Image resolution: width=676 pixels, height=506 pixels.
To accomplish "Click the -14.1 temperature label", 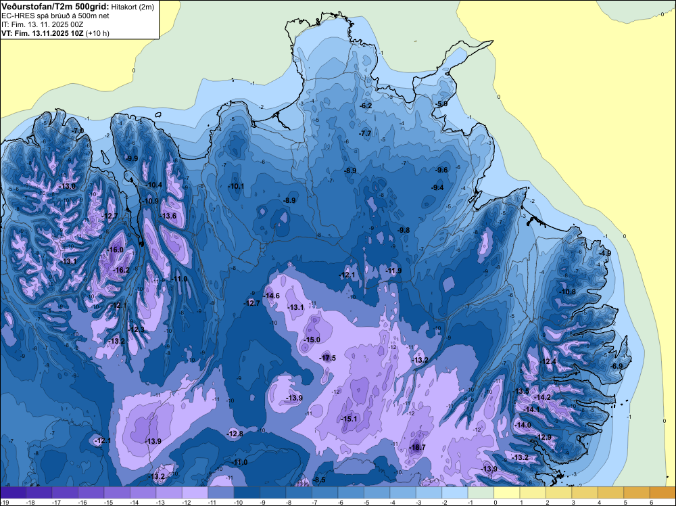I will [531, 409].
